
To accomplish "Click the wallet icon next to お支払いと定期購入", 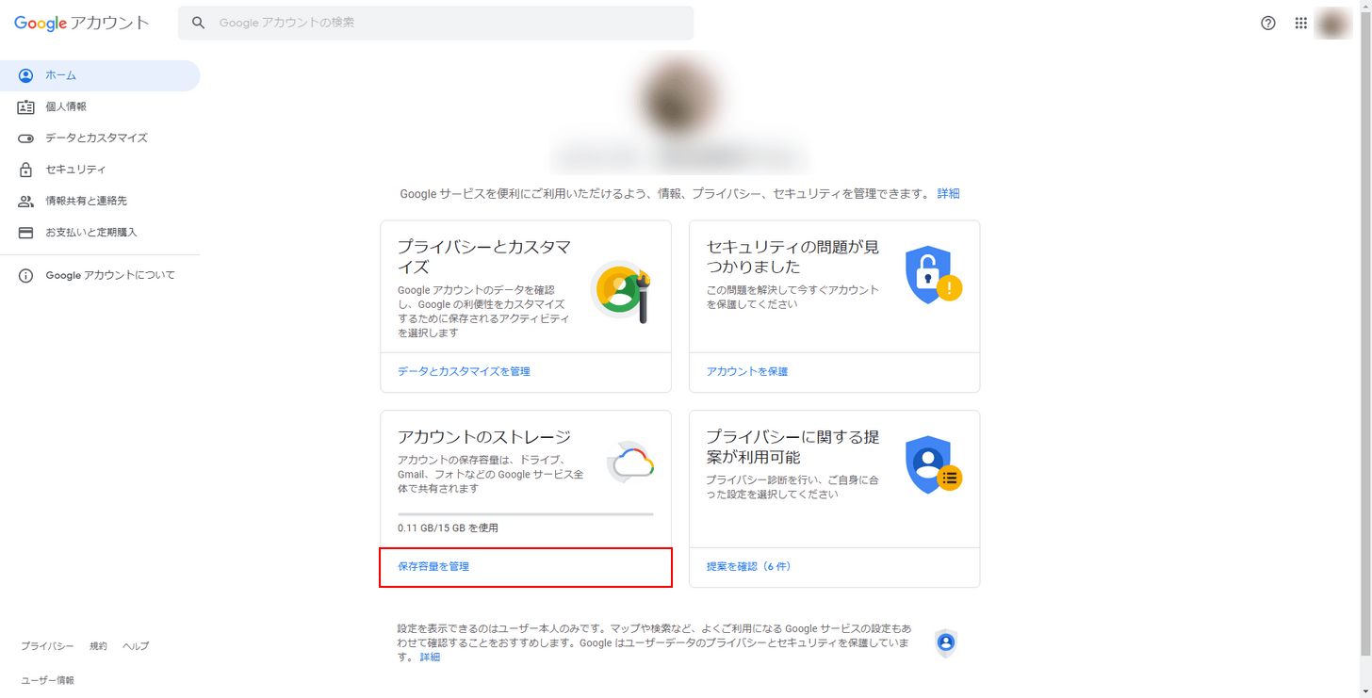I will click(x=25, y=232).
